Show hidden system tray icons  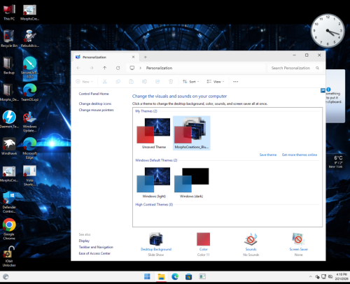click(311, 277)
